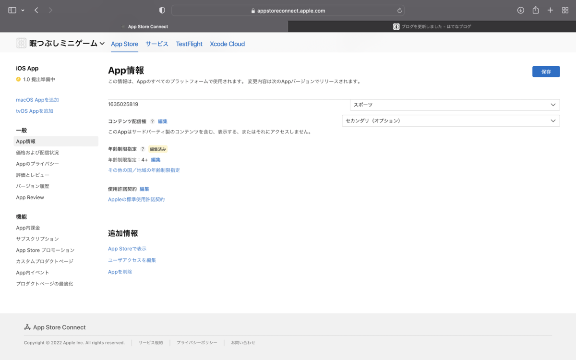Show tab overview grid icon
This screenshot has height=360, width=576.
pyautogui.click(x=565, y=10)
